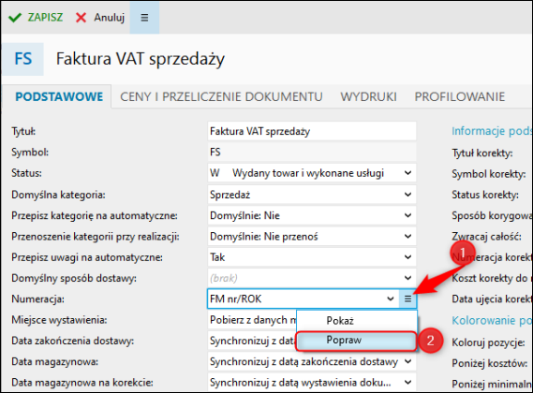Open the Przenoszenie kategorii przy realizacji dropdown
This screenshot has height=393, width=533.
tap(407, 237)
